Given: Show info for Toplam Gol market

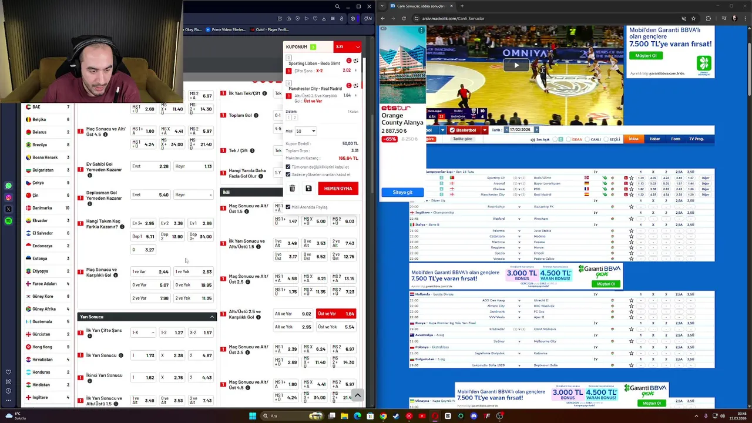Looking at the screenshot, I should pyautogui.click(x=256, y=115).
